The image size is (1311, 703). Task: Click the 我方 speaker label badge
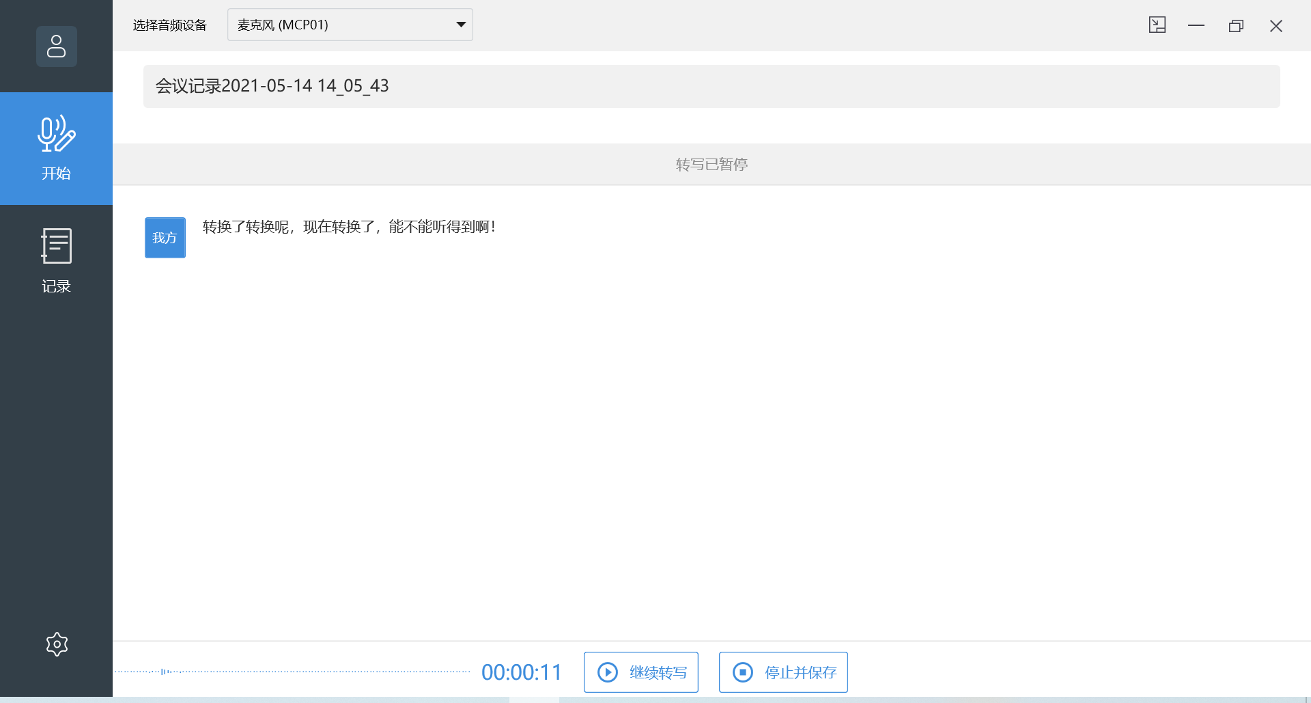(x=165, y=238)
